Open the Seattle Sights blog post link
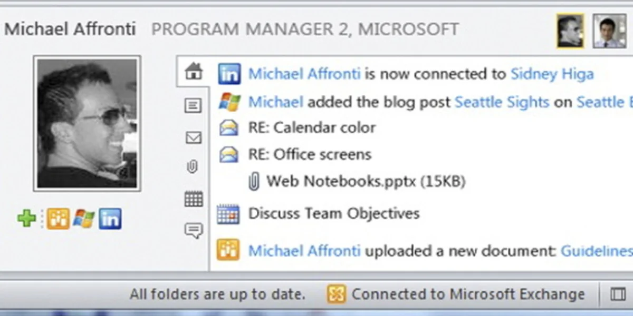Image resolution: width=633 pixels, height=316 pixels. pos(502,102)
